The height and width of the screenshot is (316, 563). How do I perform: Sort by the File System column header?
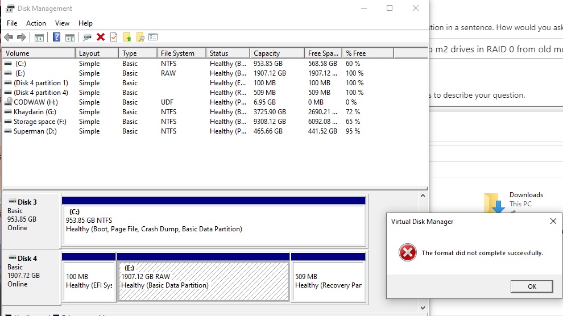tap(181, 53)
